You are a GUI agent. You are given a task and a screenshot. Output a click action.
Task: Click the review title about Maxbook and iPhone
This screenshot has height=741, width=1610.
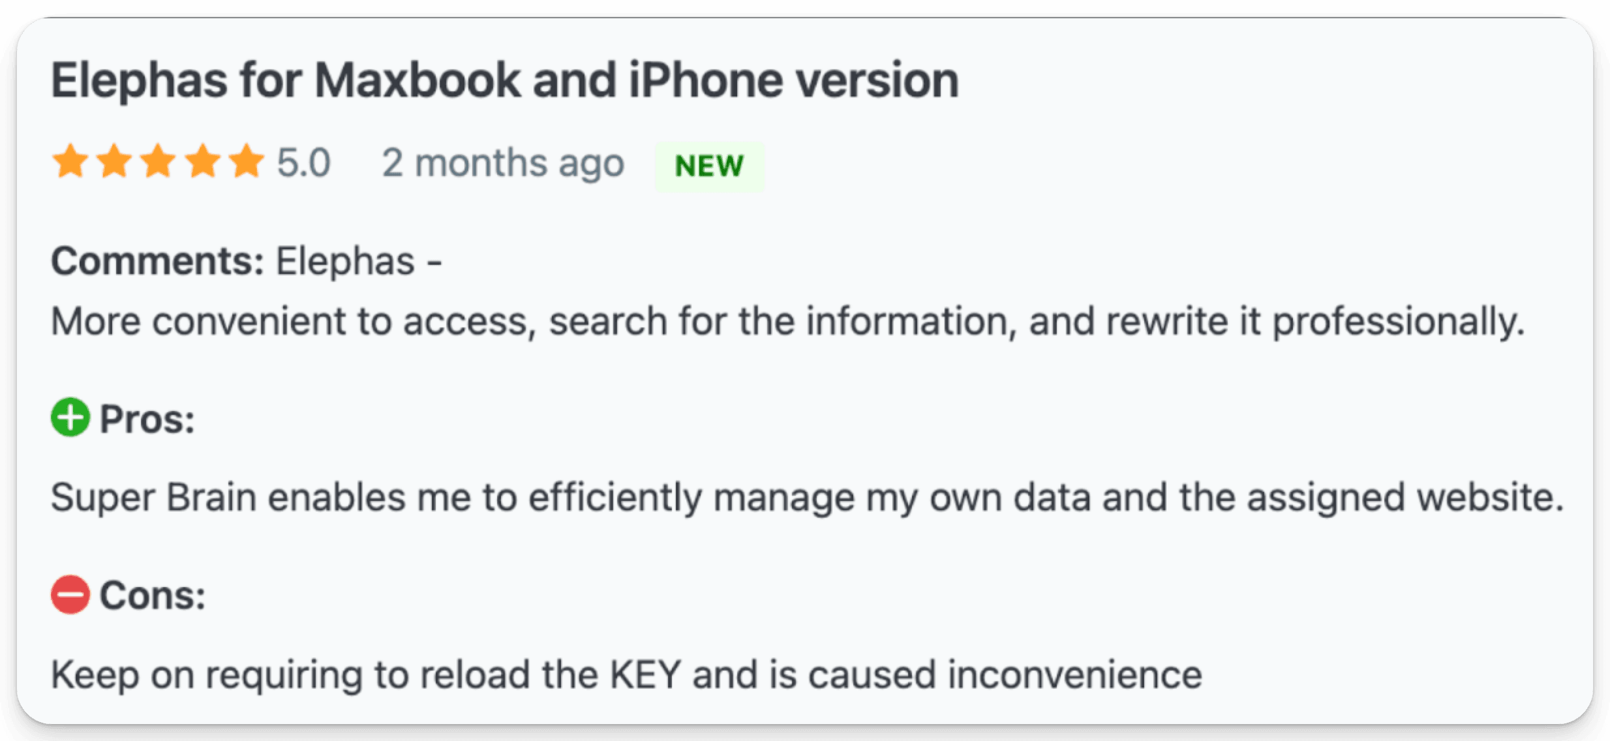point(504,81)
